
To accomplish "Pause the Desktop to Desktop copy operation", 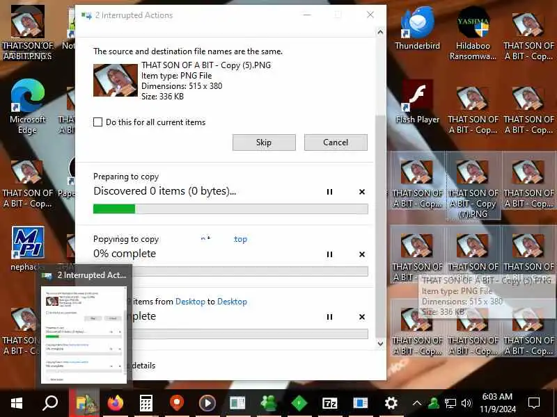I will 329,317.
